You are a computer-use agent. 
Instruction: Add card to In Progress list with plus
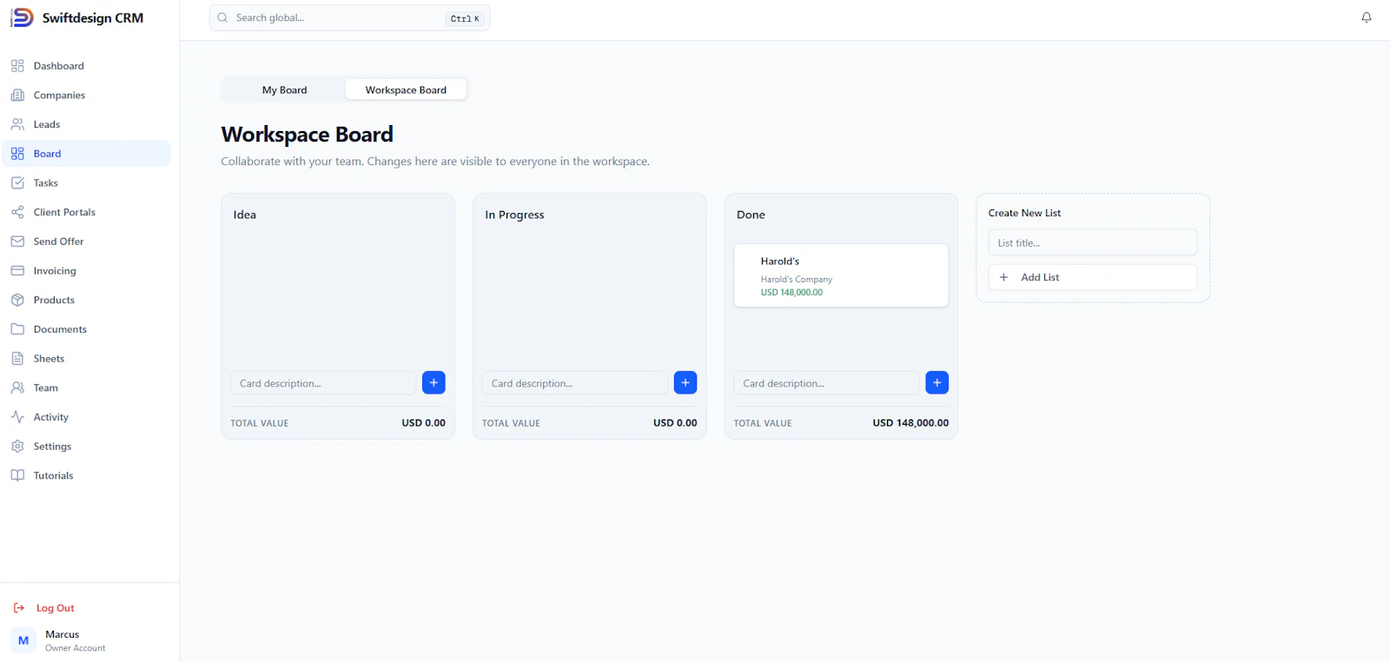click(685, 382)
